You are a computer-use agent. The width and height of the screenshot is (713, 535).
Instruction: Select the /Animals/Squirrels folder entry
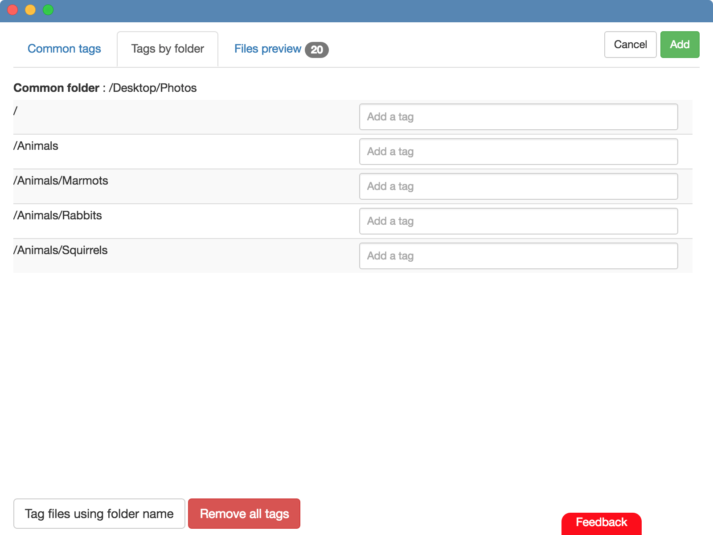pyautogui.click(x=61, y=250)
